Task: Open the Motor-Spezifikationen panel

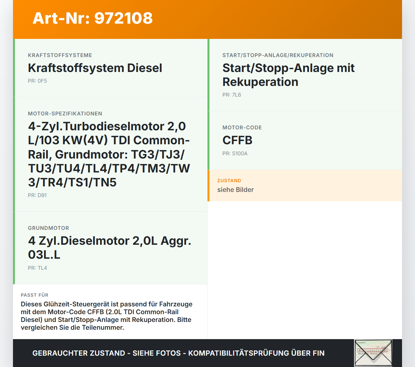Action: (110, 154)
